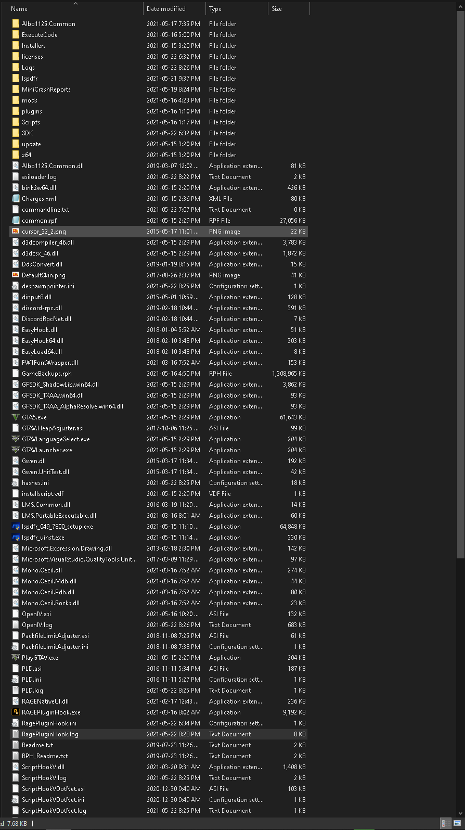
Task: Click the mods folder icon
Action: (16, 100)
